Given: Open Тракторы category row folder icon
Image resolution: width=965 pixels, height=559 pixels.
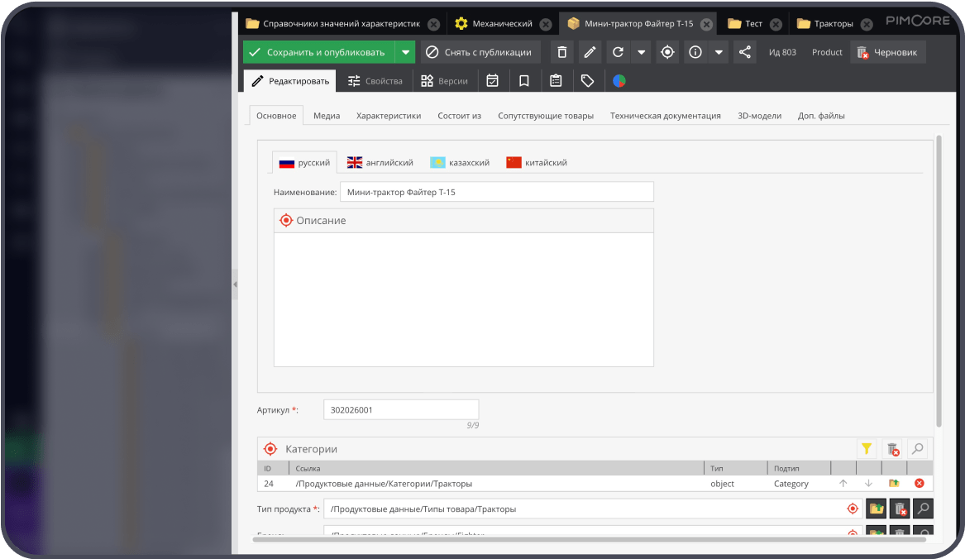Looking at the screenshot, I should click(x=894, y=483).
